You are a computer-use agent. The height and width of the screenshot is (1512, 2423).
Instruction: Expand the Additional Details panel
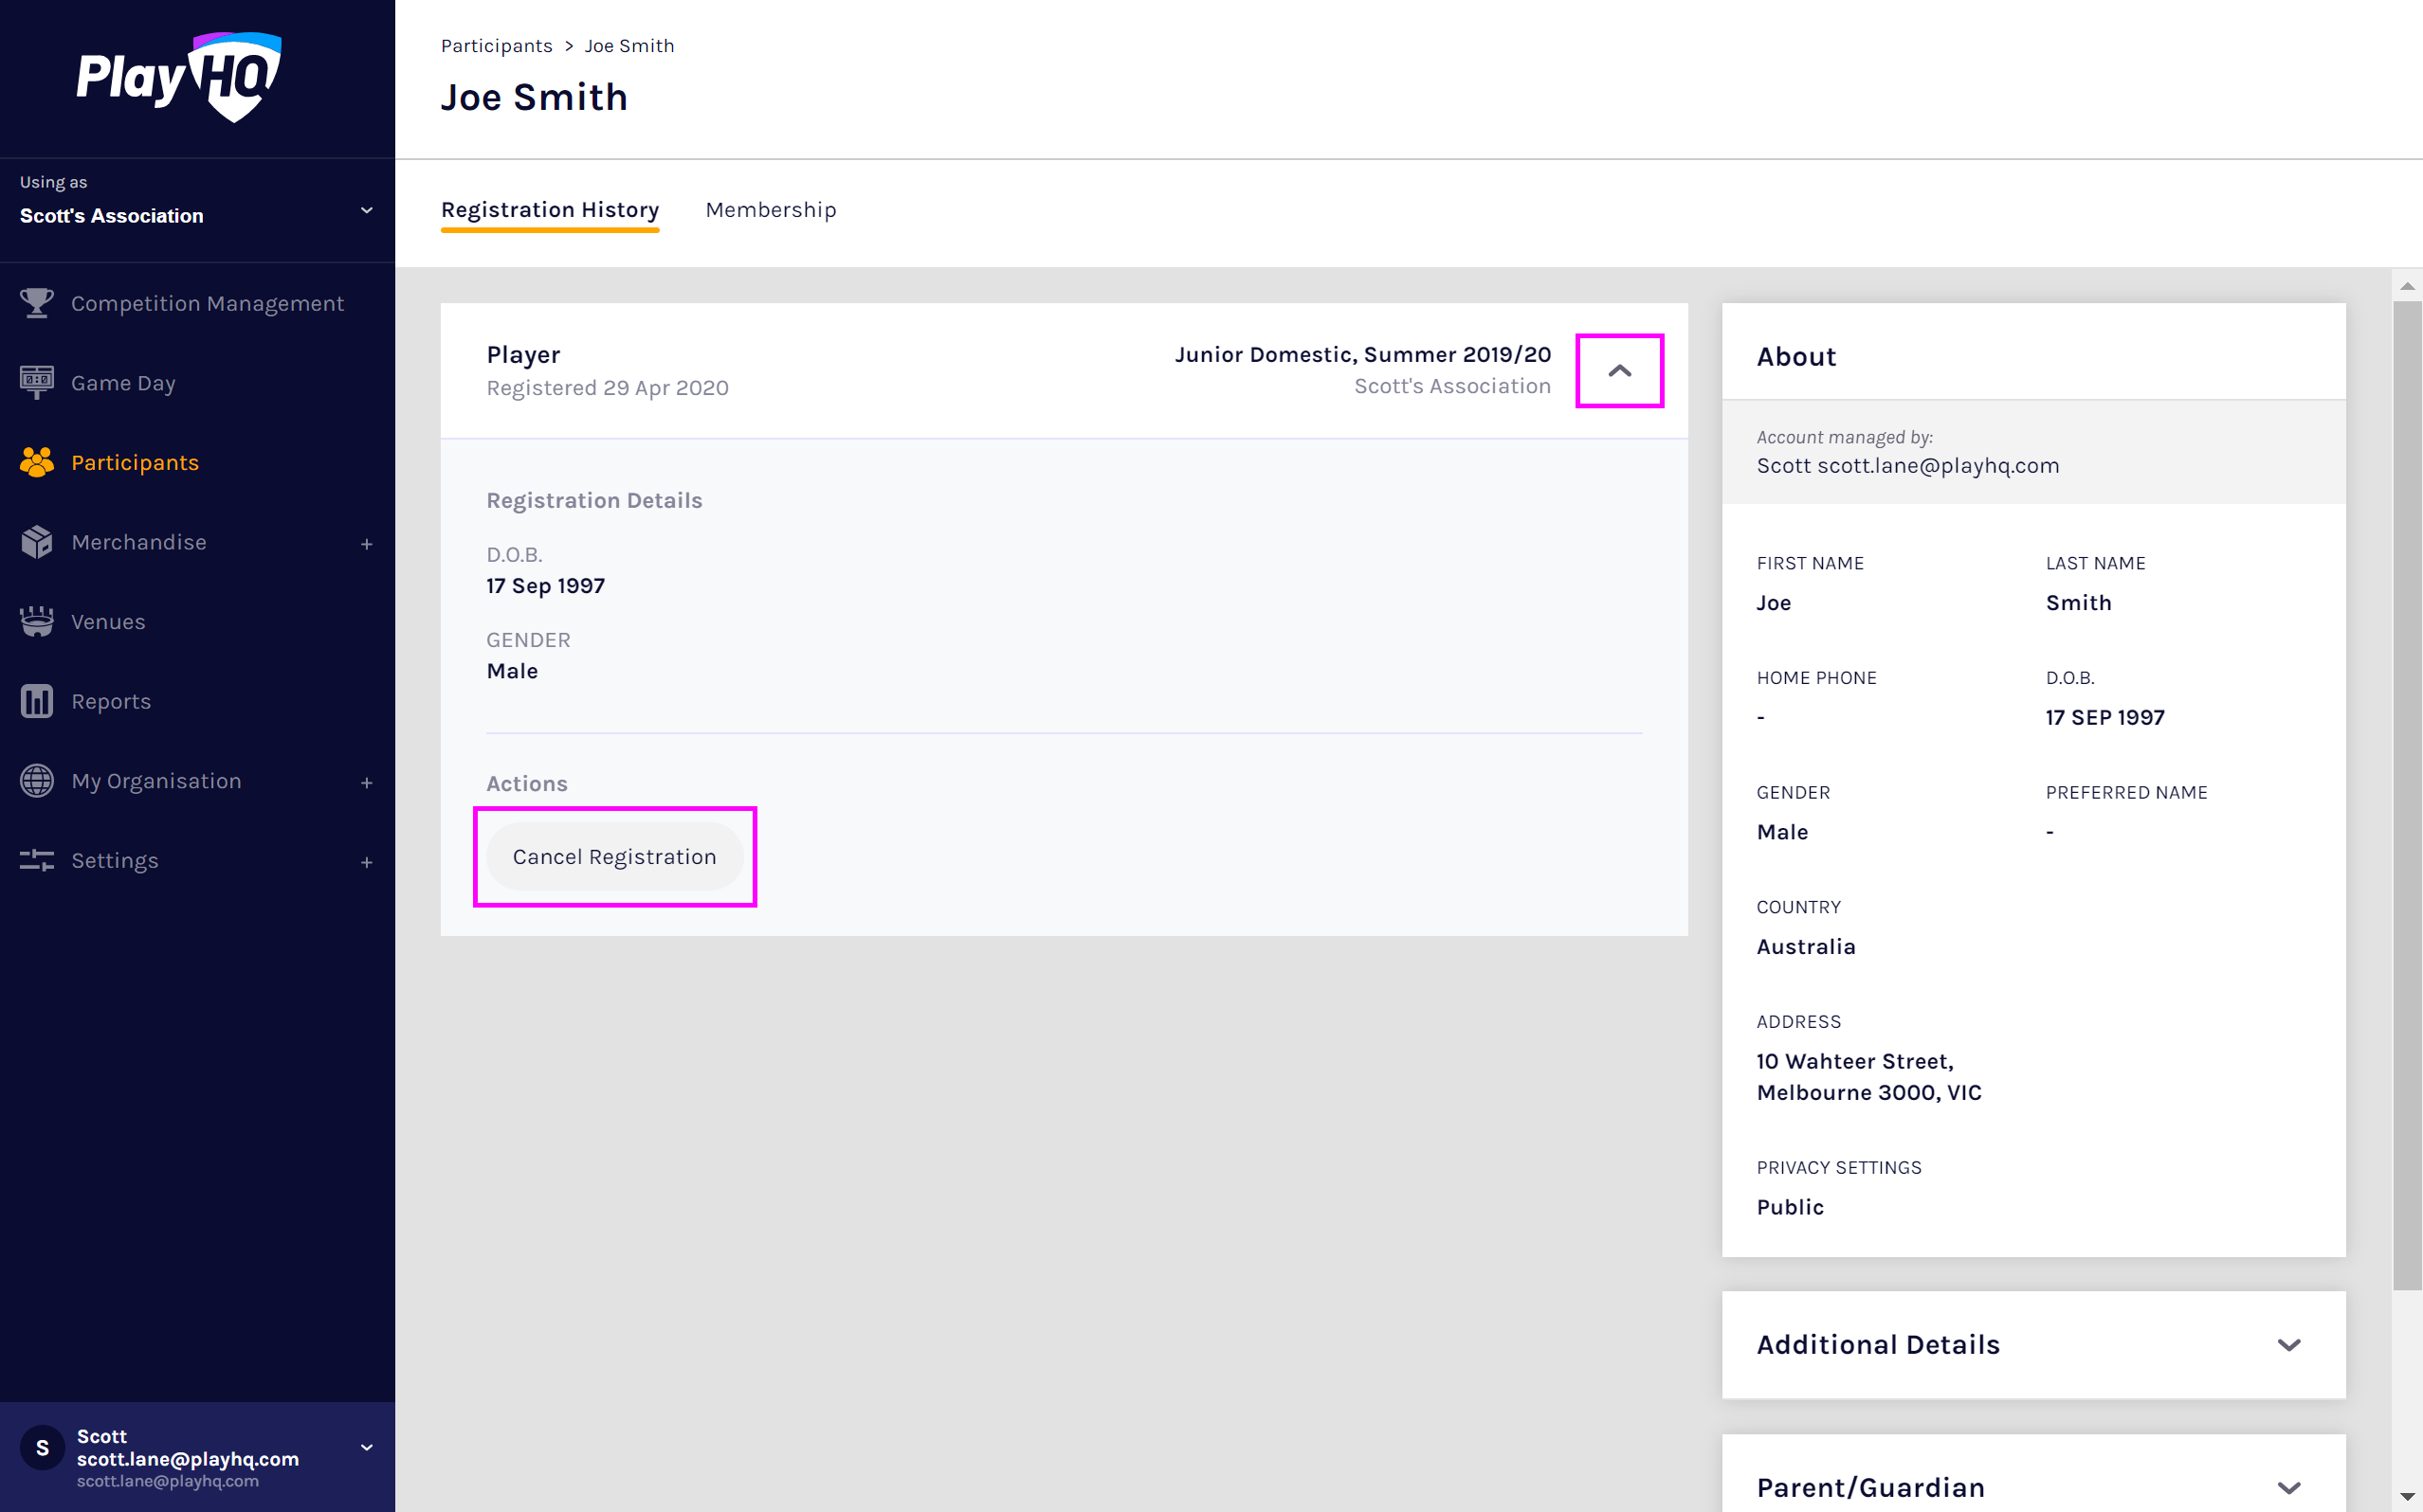[x=2288, y=1345]
